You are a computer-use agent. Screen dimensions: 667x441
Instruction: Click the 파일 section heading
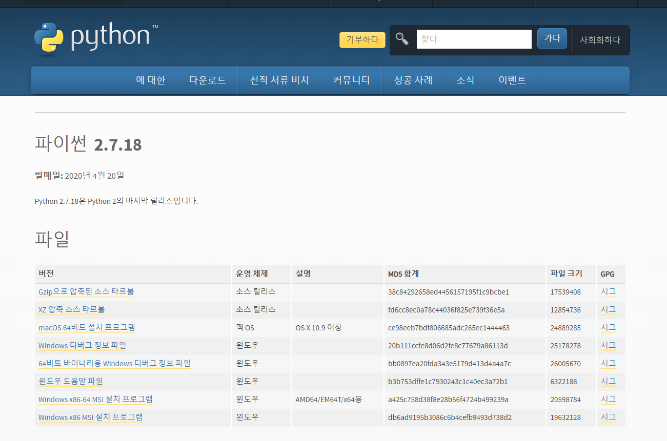52,239
